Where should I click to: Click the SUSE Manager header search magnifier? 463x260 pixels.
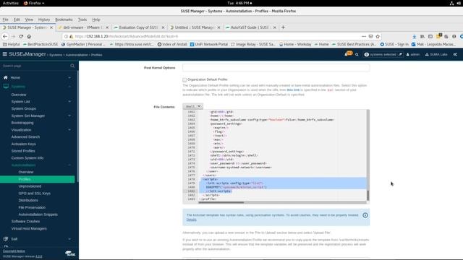(357, 55)
